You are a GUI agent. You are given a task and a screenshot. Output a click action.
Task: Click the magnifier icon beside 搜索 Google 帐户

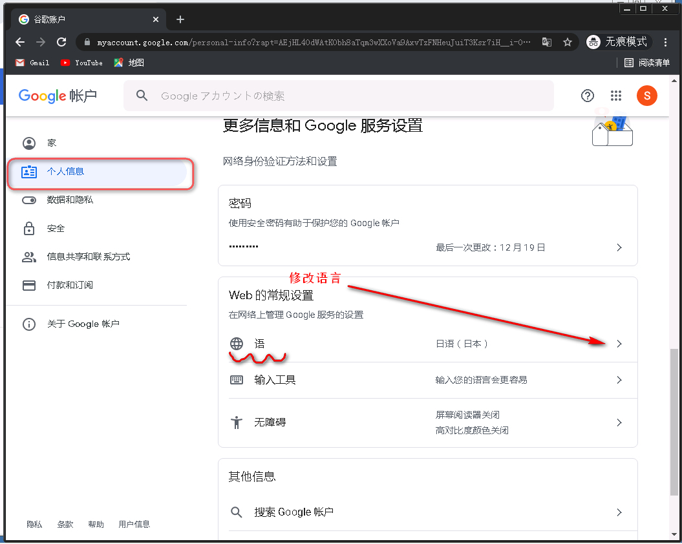[x=237, y=512]
